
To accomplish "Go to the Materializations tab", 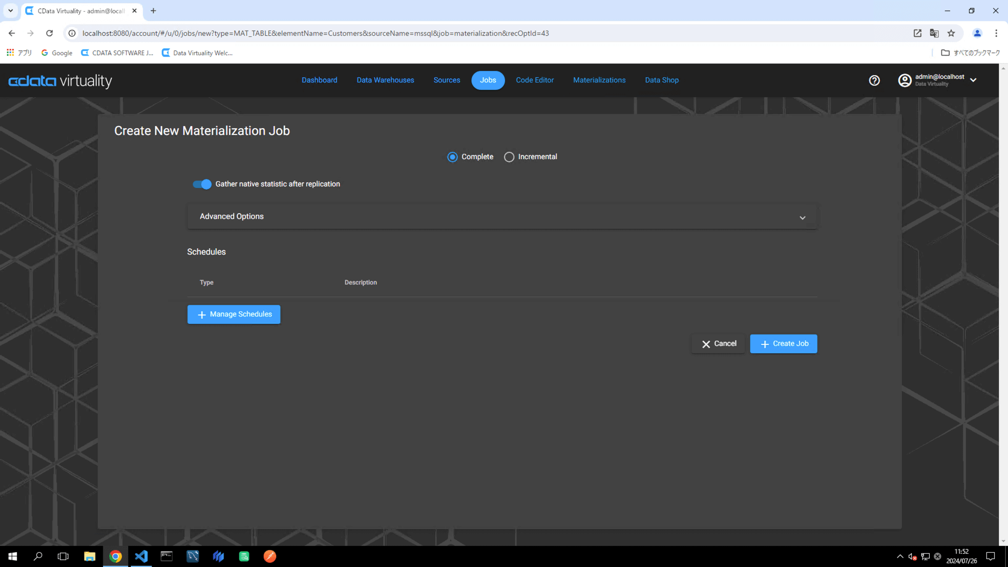I will tap(599, 80).
